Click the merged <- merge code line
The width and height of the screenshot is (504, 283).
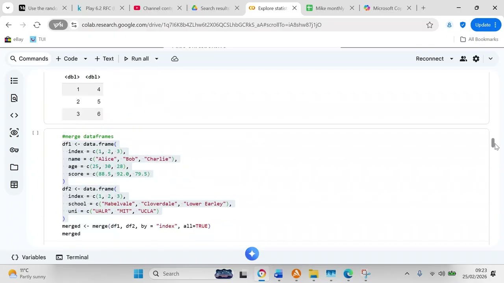pyautogui.click(x=136, y=226)
